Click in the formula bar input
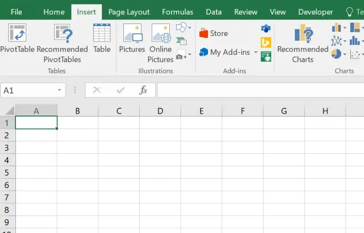This screenshot has width=364, height=233. [x=259, y=90]
